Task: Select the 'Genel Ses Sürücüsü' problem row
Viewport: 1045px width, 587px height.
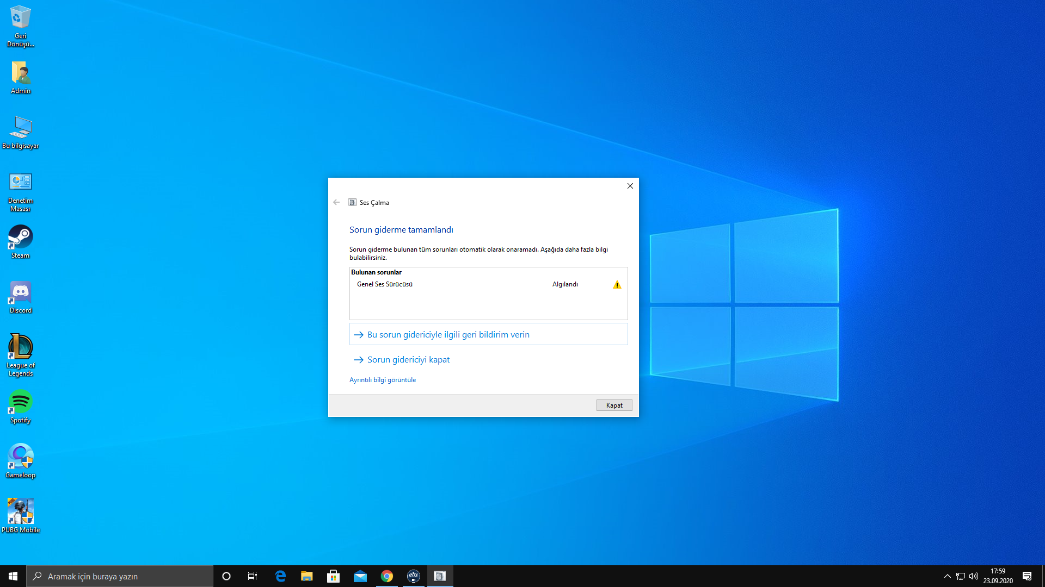Action: pos(488,284)
